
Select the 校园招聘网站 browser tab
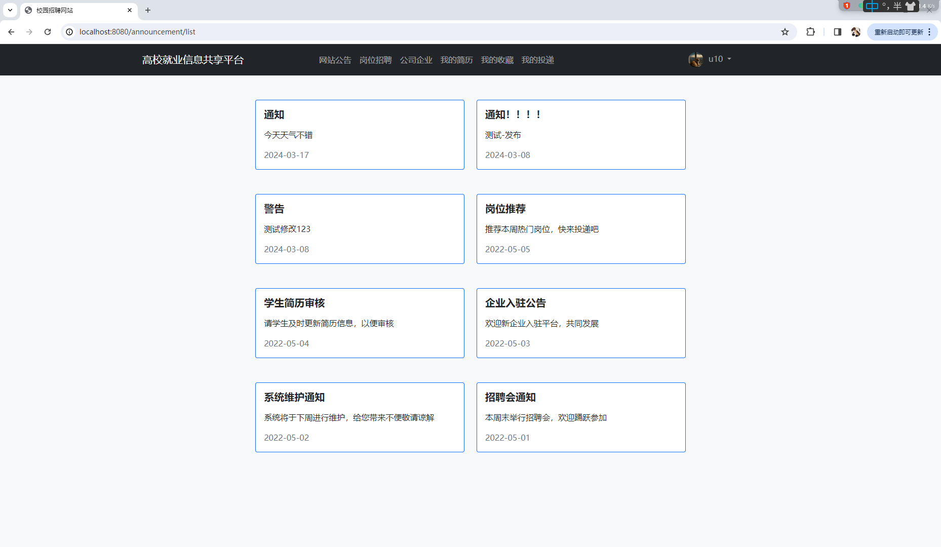tap(79, 10)
